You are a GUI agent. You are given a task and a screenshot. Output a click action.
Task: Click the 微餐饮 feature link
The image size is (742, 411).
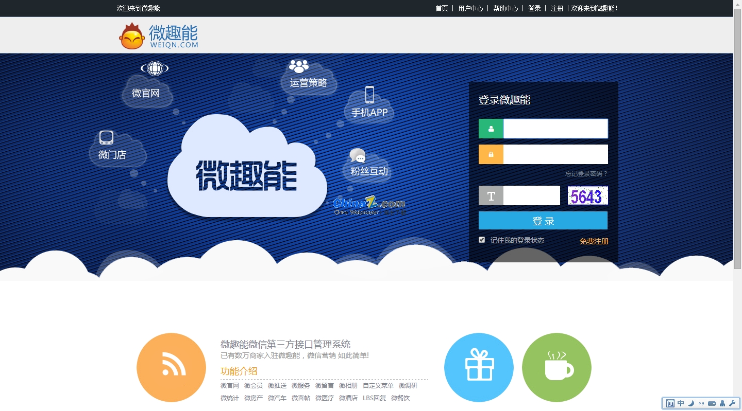[400, 398]
